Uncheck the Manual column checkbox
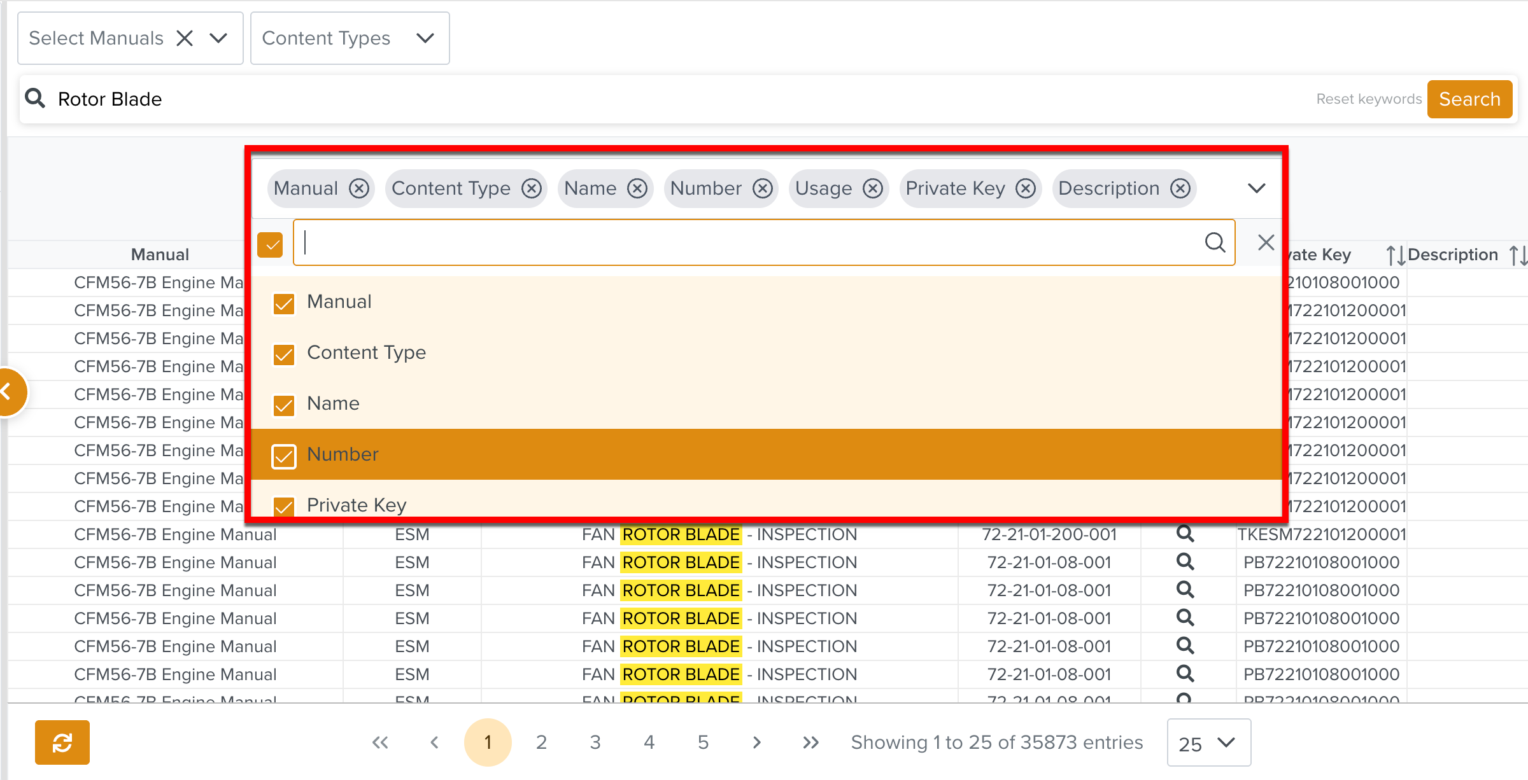This screenshot has width=1528, height=780. tap(284, 303)
